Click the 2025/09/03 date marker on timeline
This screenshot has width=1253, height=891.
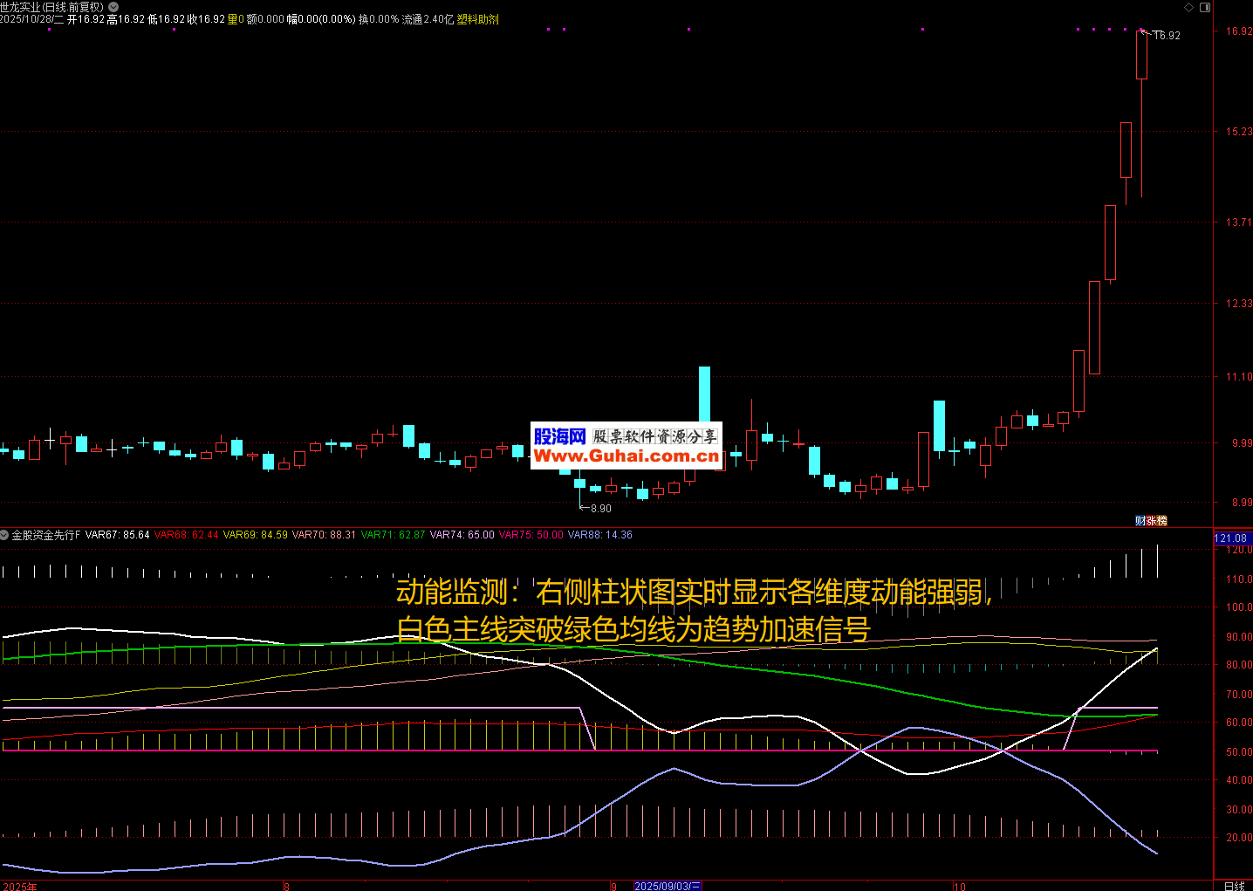click(x=668, y=886)
